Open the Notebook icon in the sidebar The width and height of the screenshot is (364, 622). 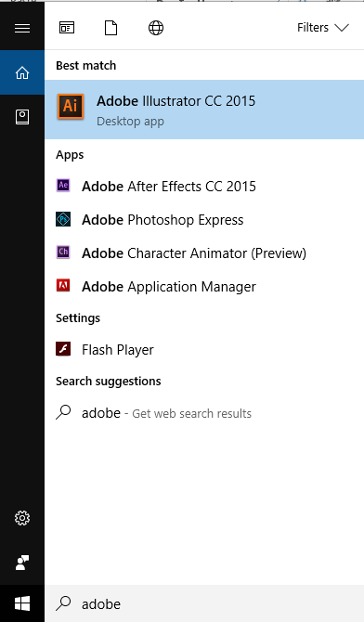point(22,117)
